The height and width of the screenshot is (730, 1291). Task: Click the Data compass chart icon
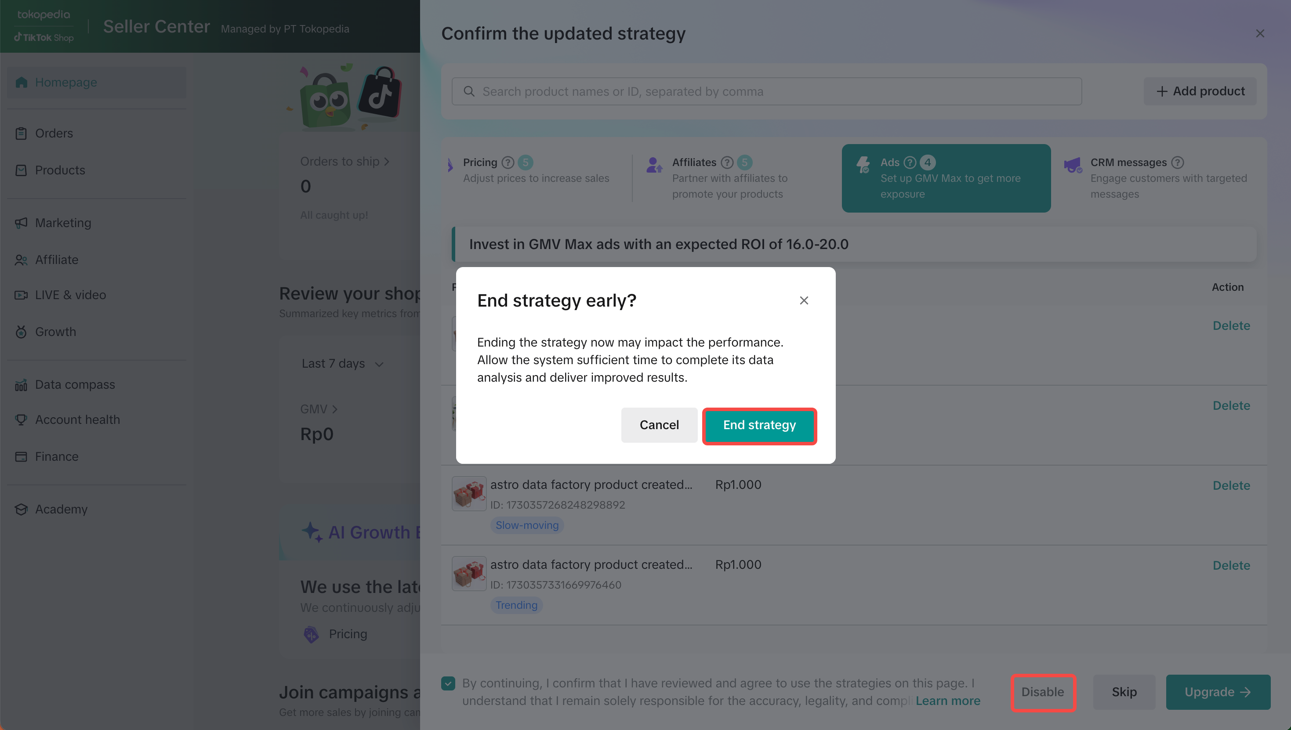21,385
